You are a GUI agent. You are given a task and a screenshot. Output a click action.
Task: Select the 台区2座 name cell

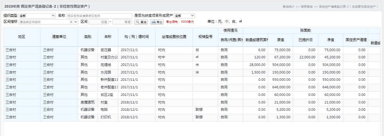[x=108, y=95]
